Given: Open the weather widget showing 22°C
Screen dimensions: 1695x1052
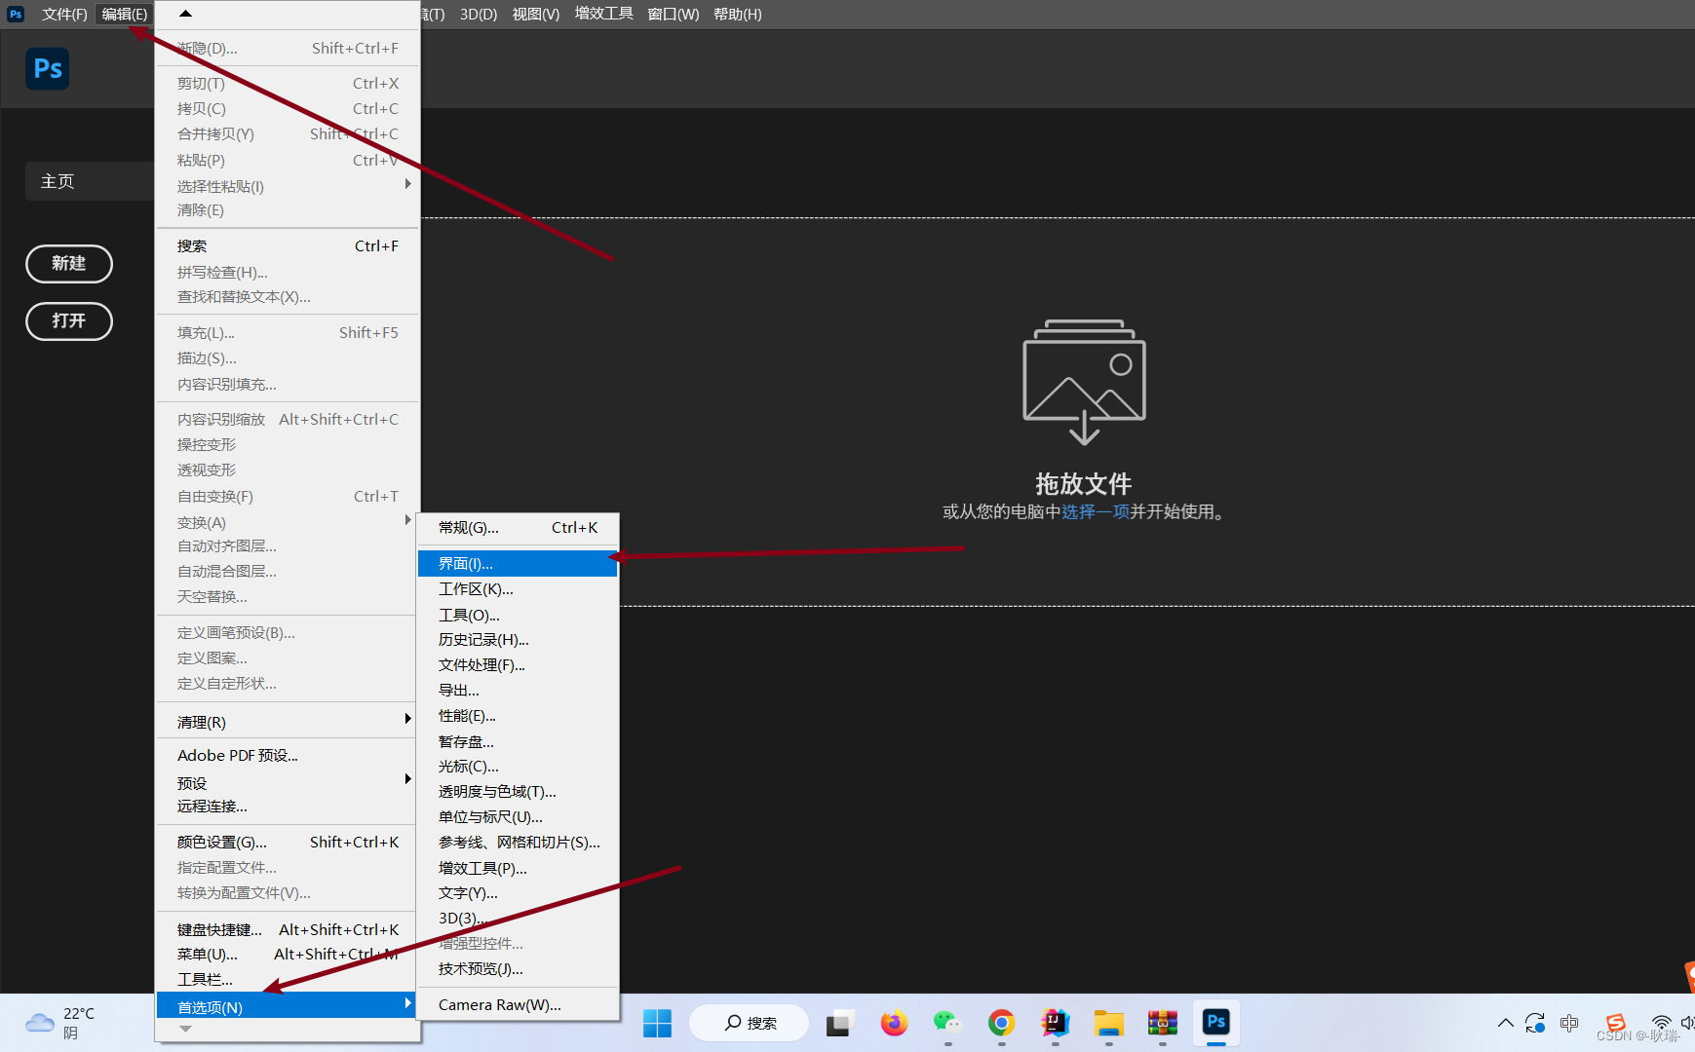Looking at the screenshot, I should point(60,1023).
